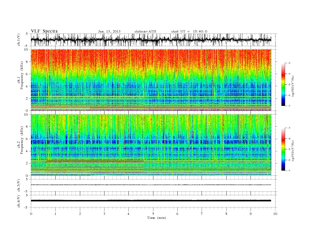310x240 pixels.
Task: Click the ch.2 colorbar "log(PSD)(V²/Hz)" label
Action: (x=293, y=151)
